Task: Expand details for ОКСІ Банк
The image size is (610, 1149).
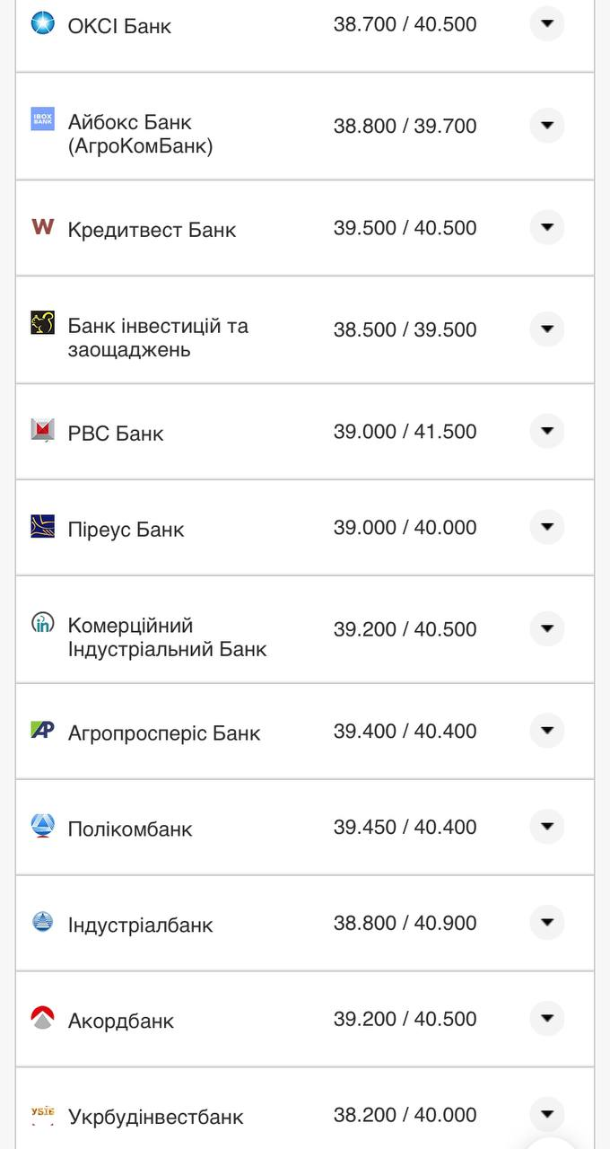Action: click(x=546, y=24)
